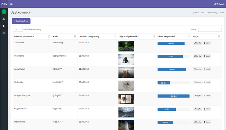Select the tag icon in sidebar
The height and width of the screenshot is (130, 226).
[4, 26]
